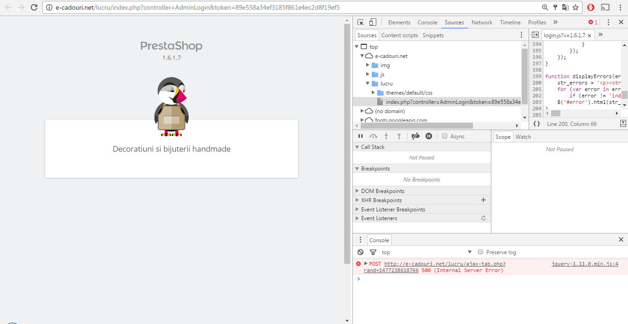This screenshot has width=628, height=324.
Task: Switch to the Elements panel tab
Action: (x=399, y=22)
